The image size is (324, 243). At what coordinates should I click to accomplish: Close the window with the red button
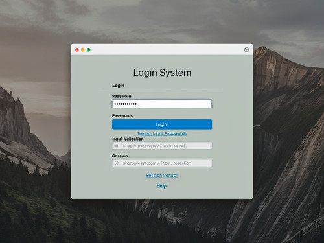77,50
